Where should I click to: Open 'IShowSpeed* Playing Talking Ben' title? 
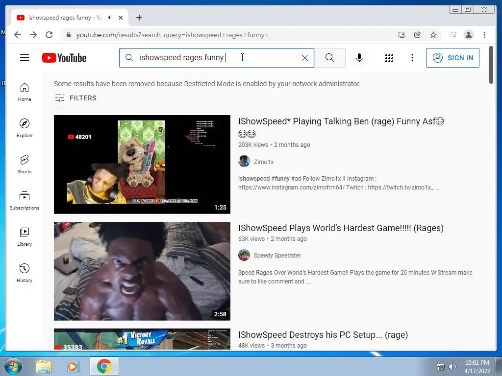click(341, 127)
